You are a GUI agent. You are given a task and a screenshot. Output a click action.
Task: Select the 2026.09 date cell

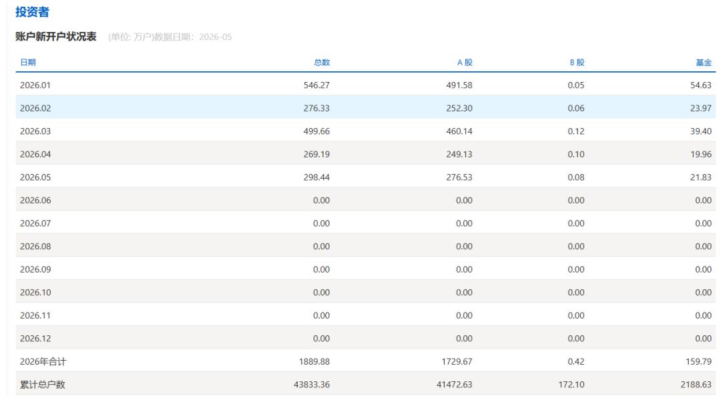coord(35,269)
